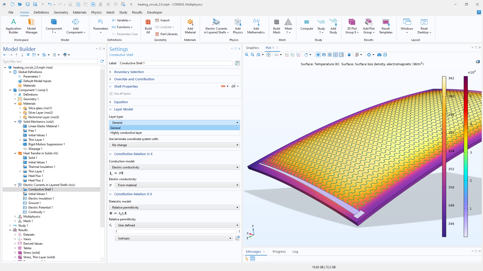Open the Physics ribbon tab
Screen dimensions: 483x271
[x=96, y=12]
